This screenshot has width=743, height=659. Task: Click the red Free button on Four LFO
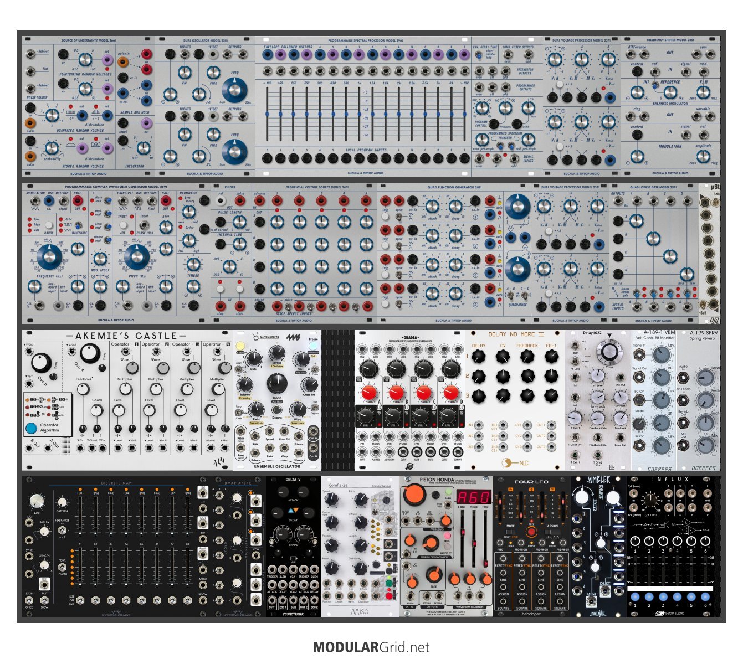click(x=531, y=532)
